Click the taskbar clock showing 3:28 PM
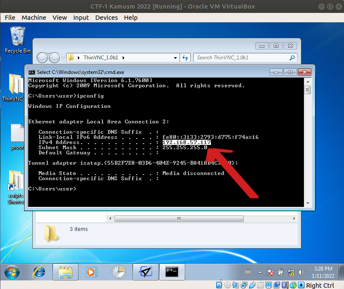 323,272
